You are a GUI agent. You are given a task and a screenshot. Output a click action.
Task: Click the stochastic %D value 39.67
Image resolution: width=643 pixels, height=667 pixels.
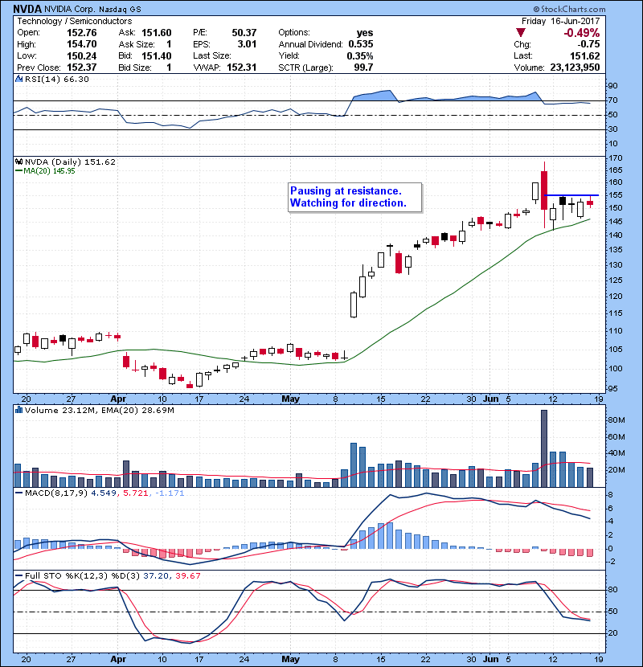click(187, 575)
